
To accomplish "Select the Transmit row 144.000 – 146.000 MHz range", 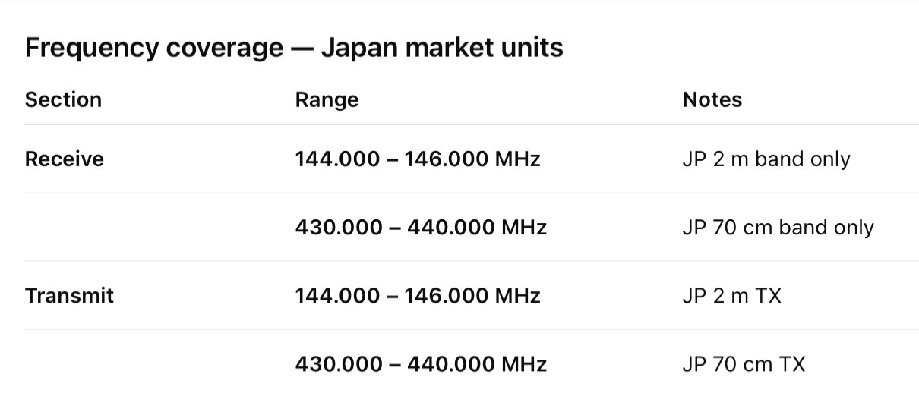I will coord(418,296).
